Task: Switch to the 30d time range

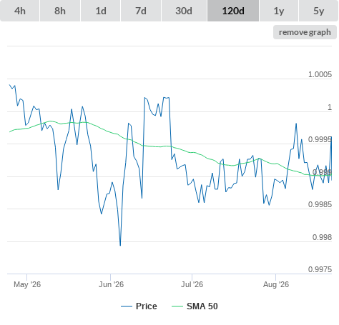Action: [184, 11]
